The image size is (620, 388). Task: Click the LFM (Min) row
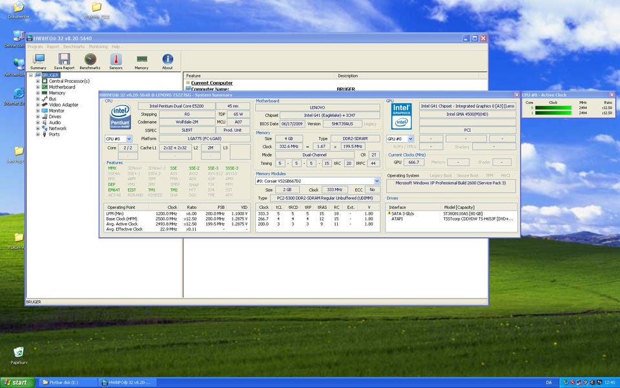pyautogui.click(x=177, y=214)
